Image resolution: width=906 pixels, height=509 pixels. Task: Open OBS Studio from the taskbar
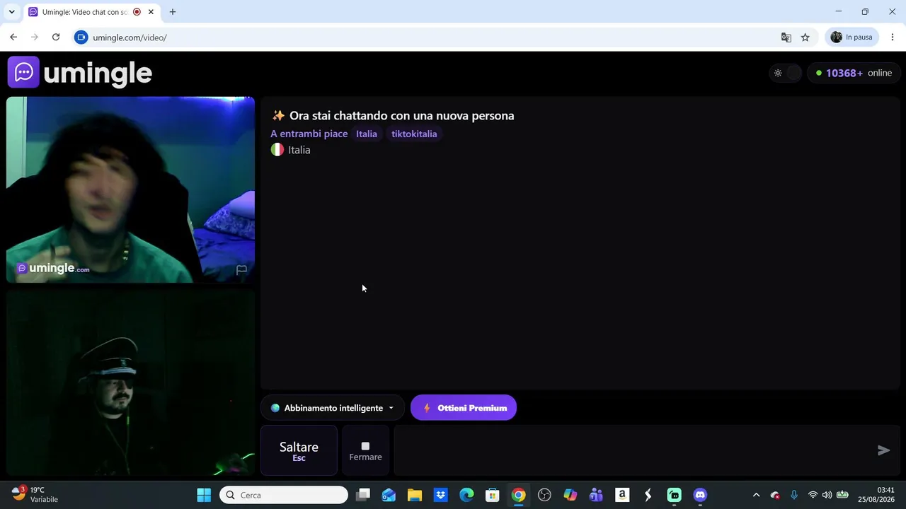click(544, 495)
